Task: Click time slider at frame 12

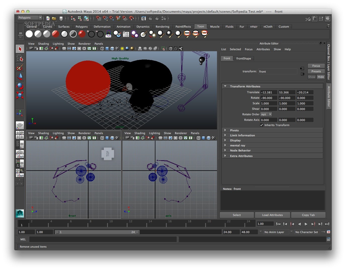Action: (127, 224)
